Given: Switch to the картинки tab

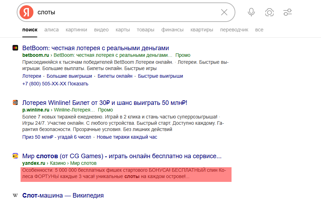Looking at the screenshot, I should tap(76, 30).
